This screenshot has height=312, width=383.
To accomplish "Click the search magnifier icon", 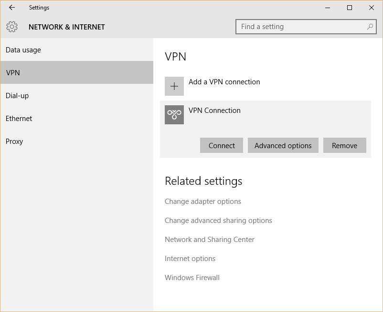I will click(370, 27).
